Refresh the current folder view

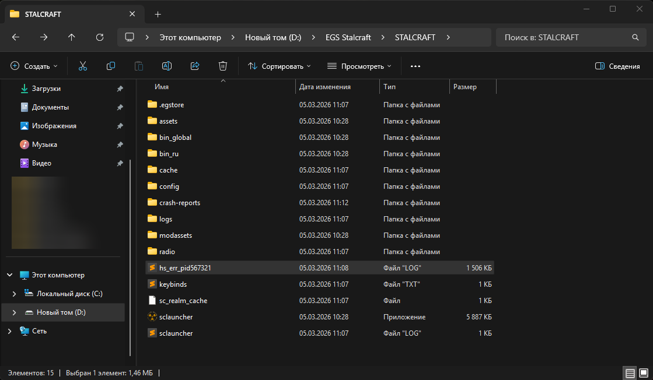pos(100,37)
